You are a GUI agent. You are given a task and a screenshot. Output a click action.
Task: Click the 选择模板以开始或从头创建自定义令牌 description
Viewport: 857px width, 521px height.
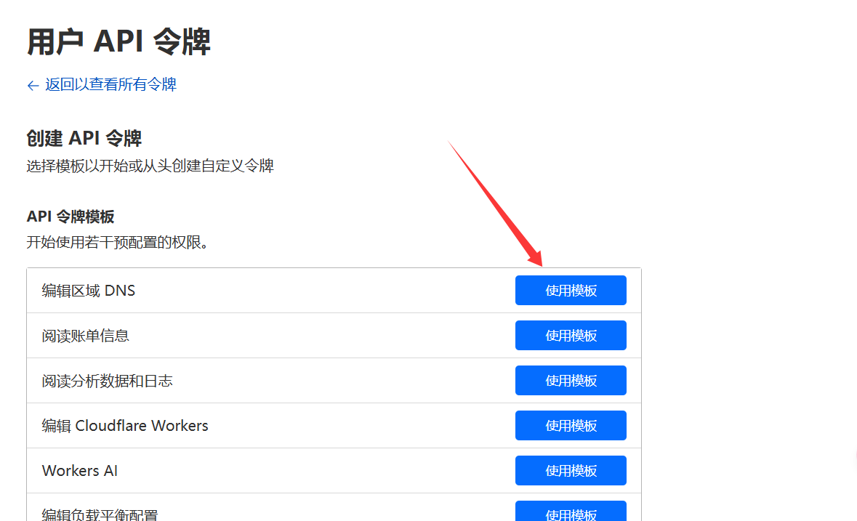coord(150,166)
